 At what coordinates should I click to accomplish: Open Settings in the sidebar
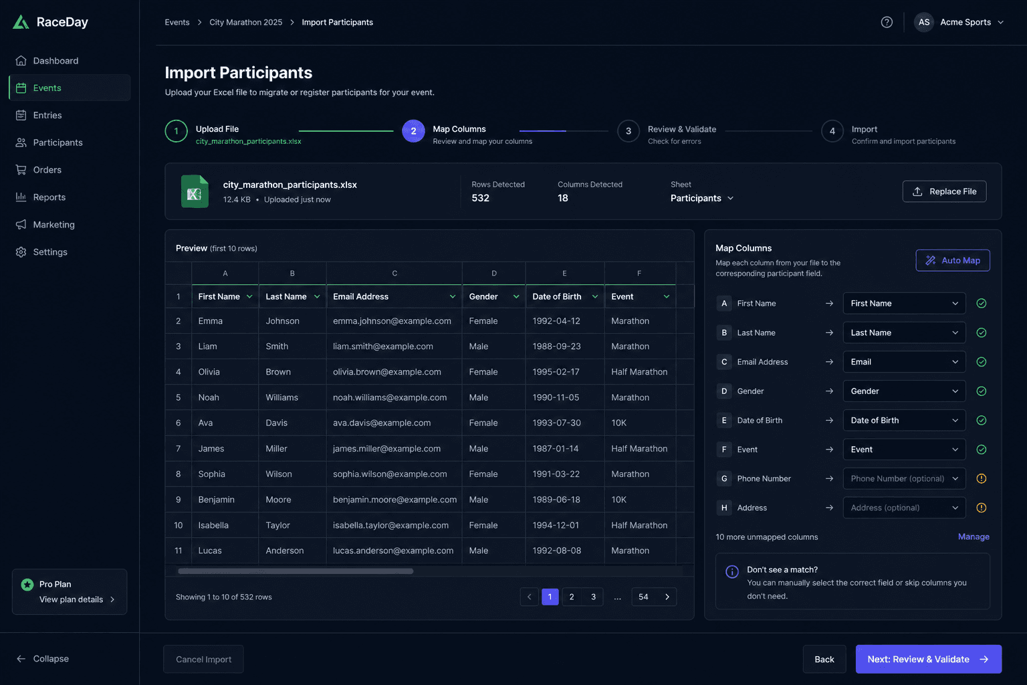pyautogui.click(x=70, y=252)
